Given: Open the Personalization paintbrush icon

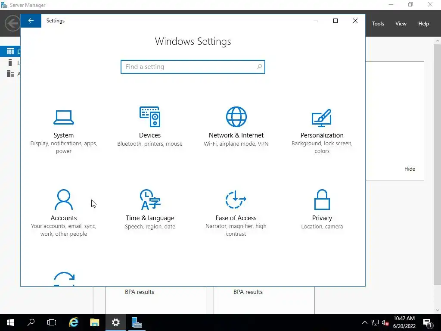Looking at the screenshot, I should [x=322, y=118].
